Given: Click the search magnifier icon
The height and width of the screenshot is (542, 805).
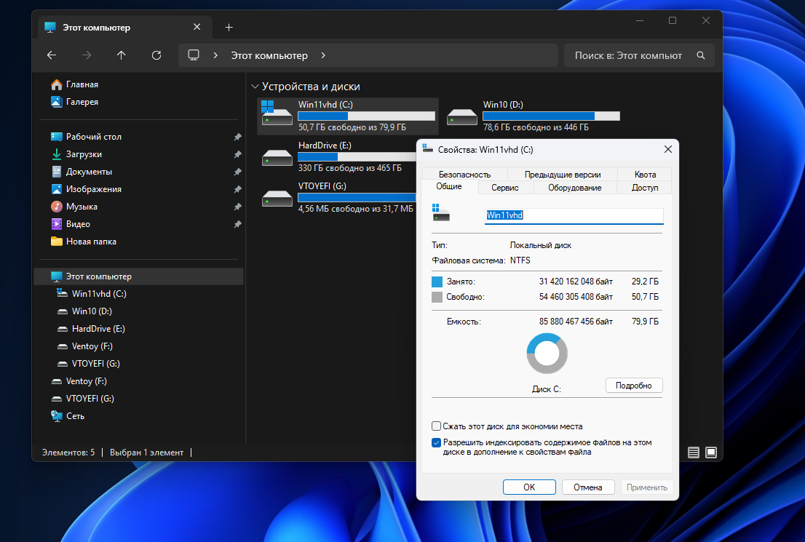Looking at the screenshot, I should pyautogui.click(x=701, y=55).
